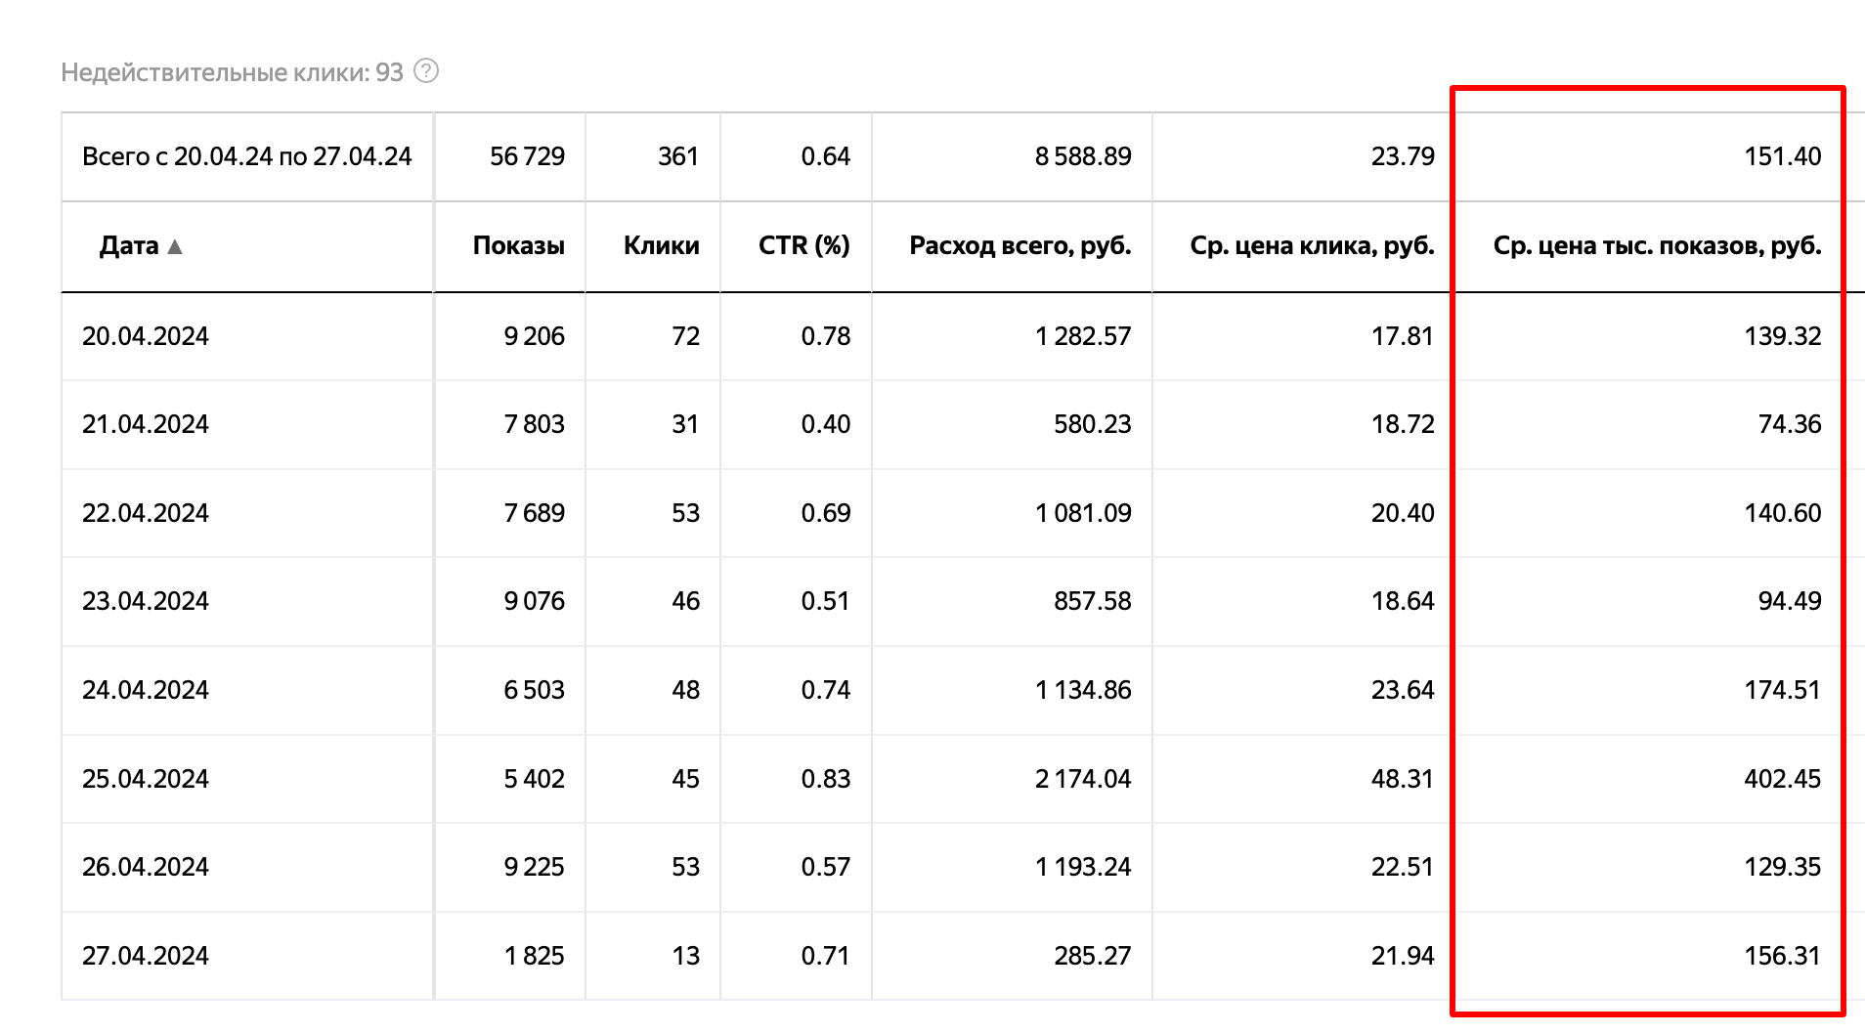Screen dimensions: 1865x1034
Task: Select the date cell 23.04.2024
Action: pos(145,601)
